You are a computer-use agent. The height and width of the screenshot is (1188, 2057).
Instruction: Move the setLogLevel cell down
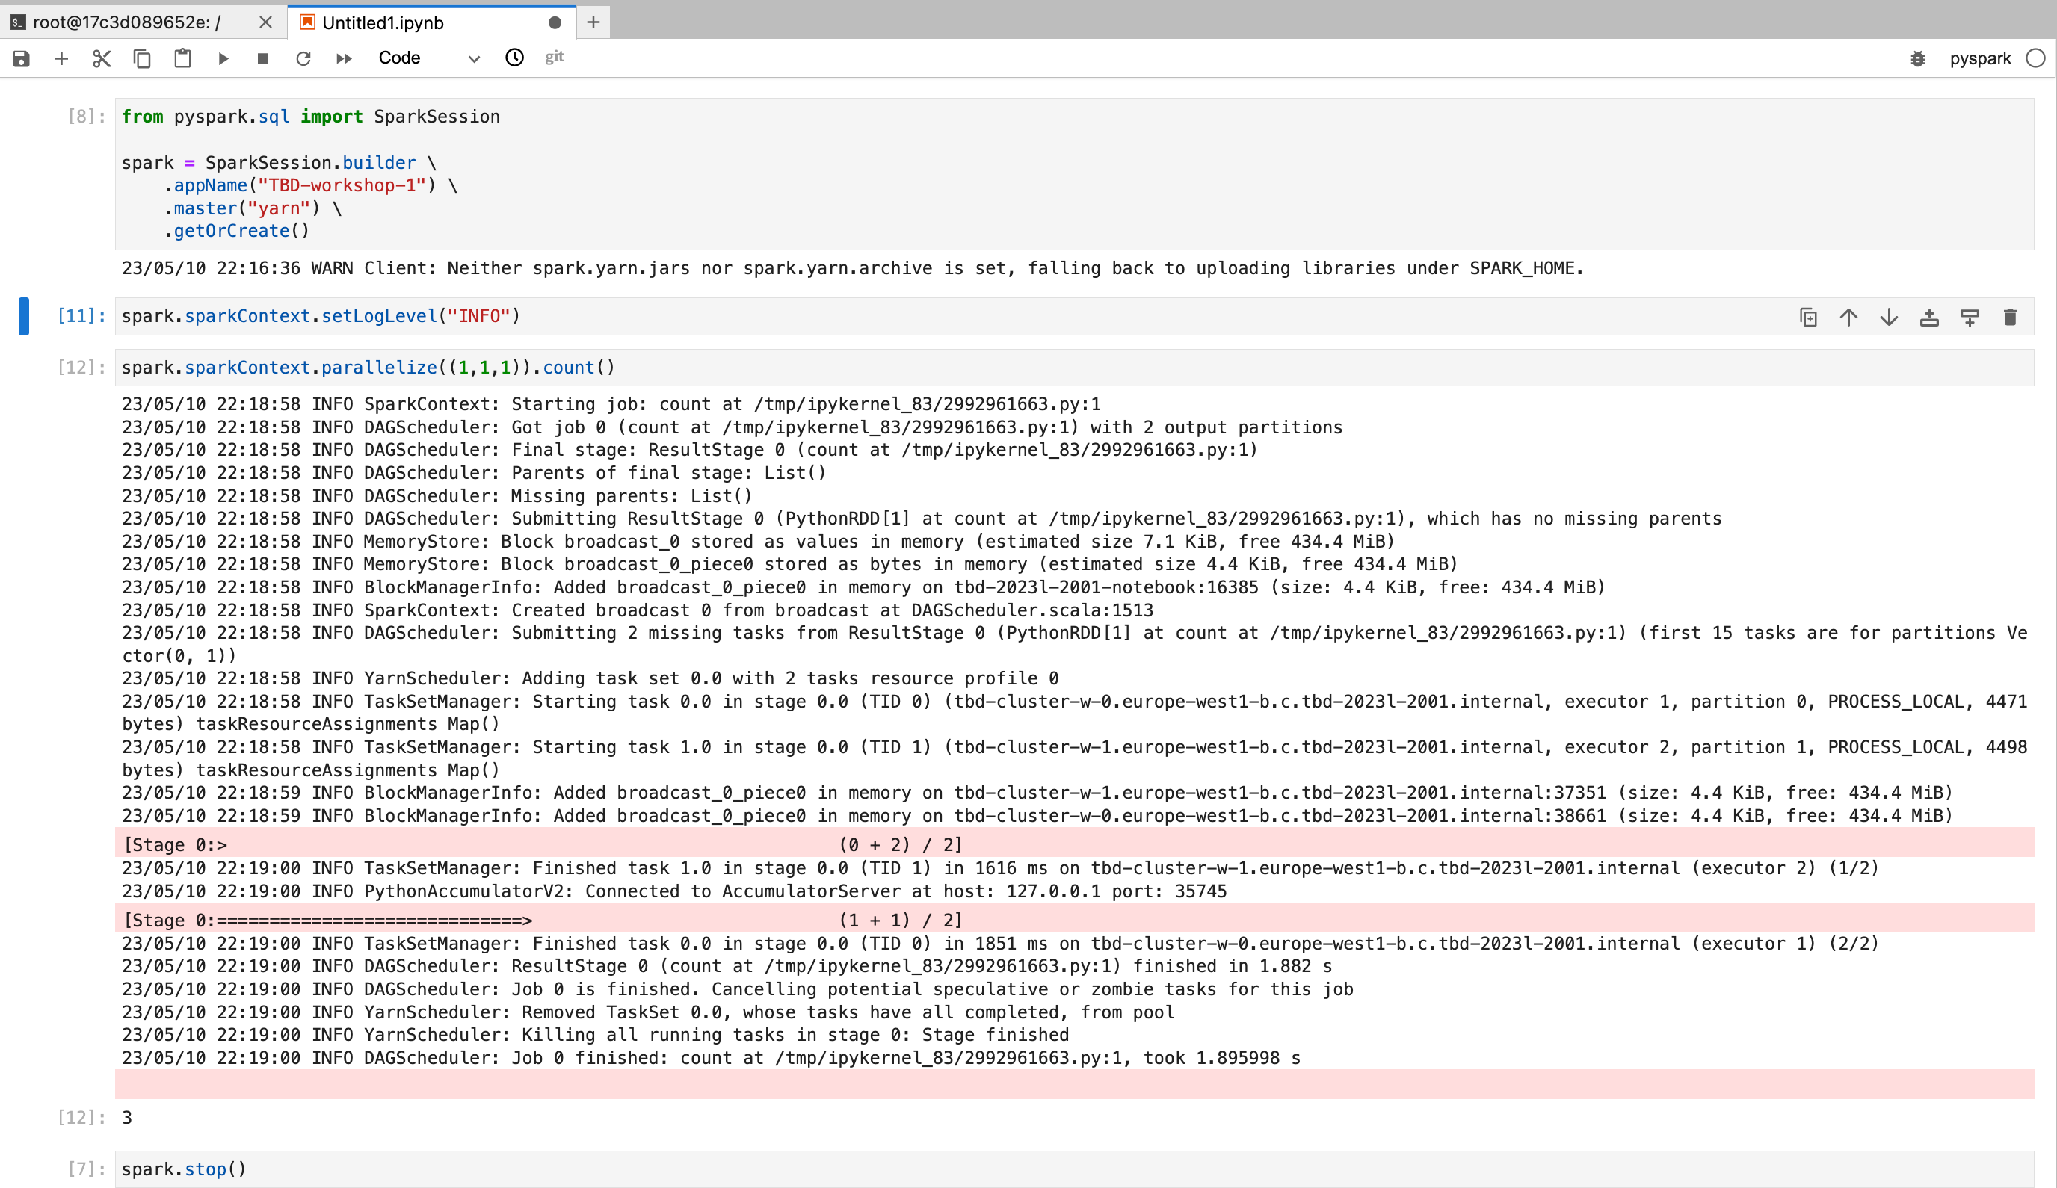[x=1889, y=318]
